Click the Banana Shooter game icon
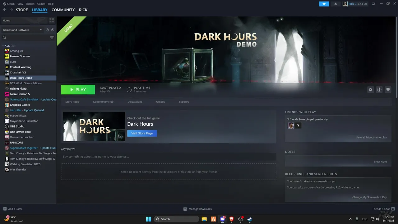 point(7,56)
